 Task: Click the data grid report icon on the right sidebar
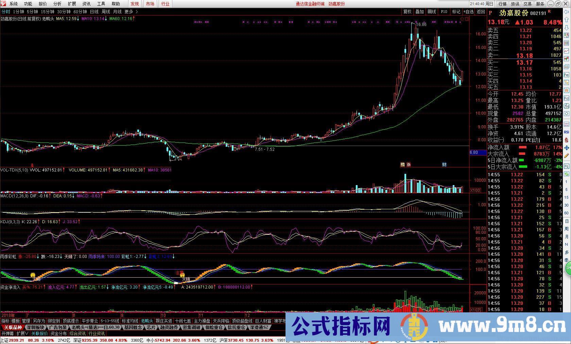pyautogui.click(x=566, y=42)
